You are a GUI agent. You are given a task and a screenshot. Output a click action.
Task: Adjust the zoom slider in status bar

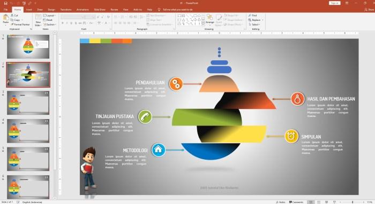[352, 202]
